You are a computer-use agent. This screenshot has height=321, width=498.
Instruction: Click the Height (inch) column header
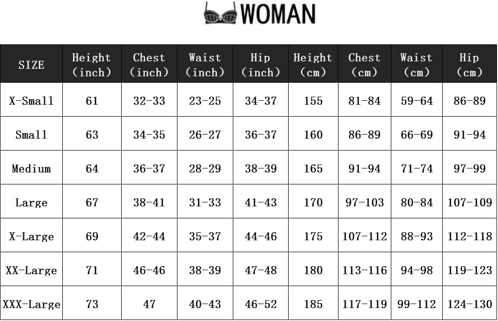pyautogui.click(x=92, y=65)
